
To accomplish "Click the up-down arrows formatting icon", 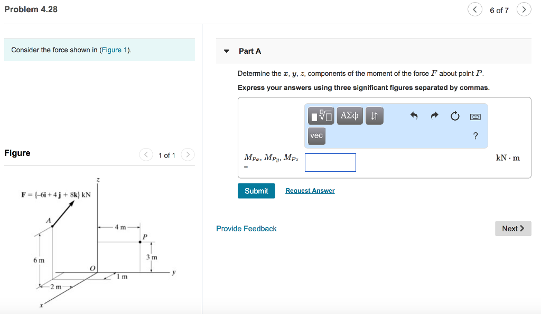I will click(x=374, y=115).
